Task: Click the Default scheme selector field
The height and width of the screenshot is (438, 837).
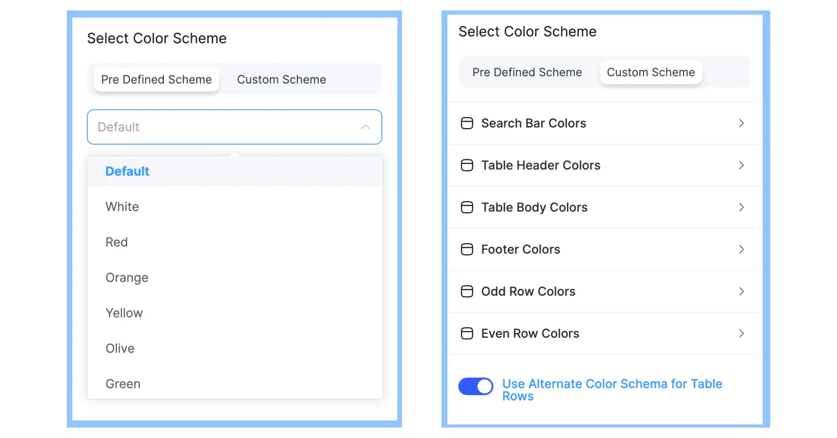Action: (234, 127)
